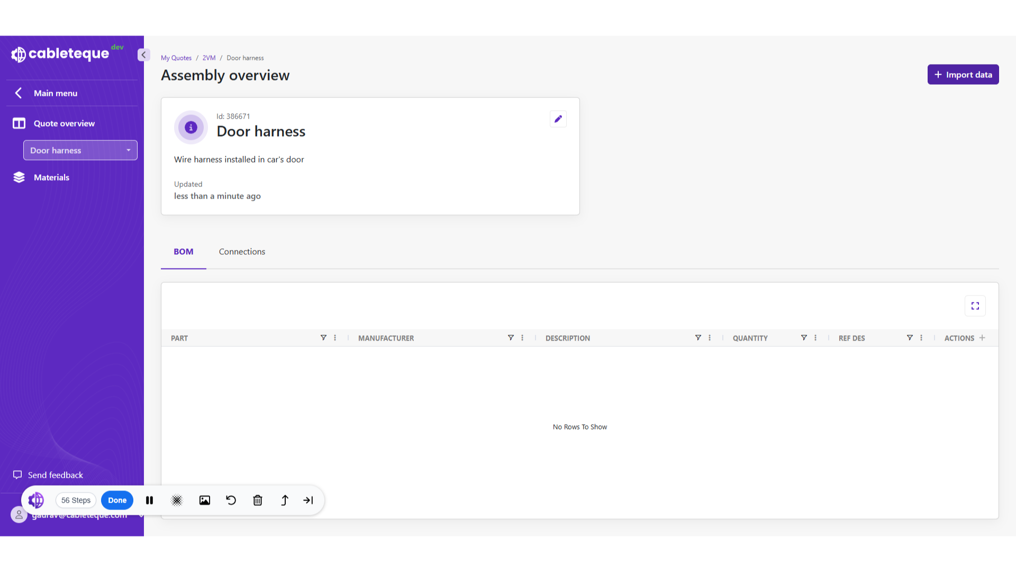Open the MANUFACTURER column options menu
This screenshot has width=1016, height=572.
522,337
